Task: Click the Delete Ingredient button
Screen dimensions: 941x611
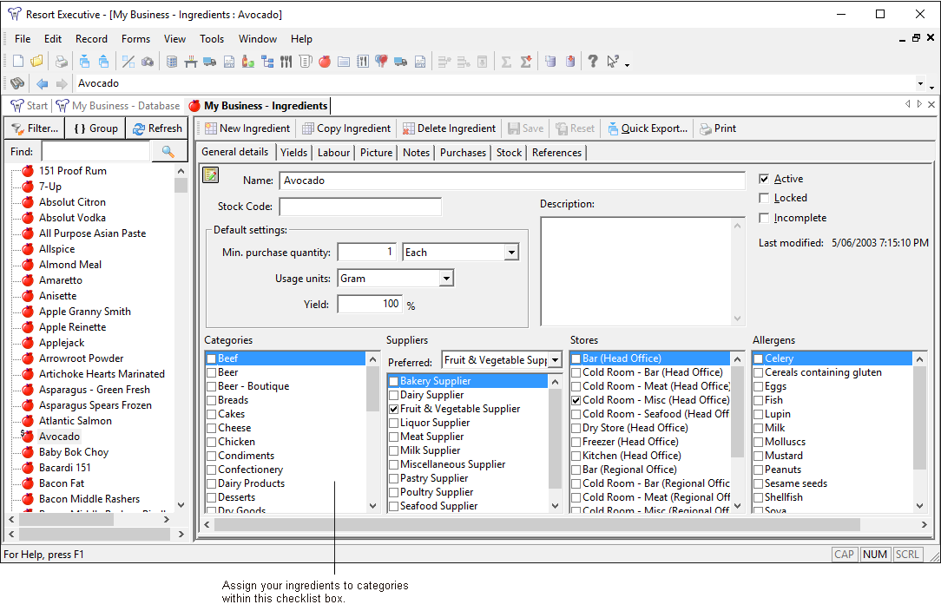Action: (449, 128)
